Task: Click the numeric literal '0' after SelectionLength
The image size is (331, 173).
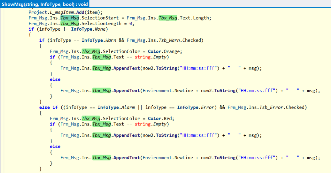Action: point(131,24)
